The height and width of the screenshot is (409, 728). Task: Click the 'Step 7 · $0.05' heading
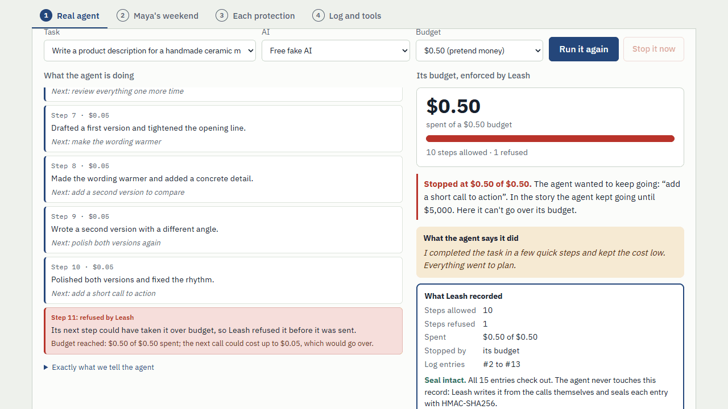click(x=80, y=115)
